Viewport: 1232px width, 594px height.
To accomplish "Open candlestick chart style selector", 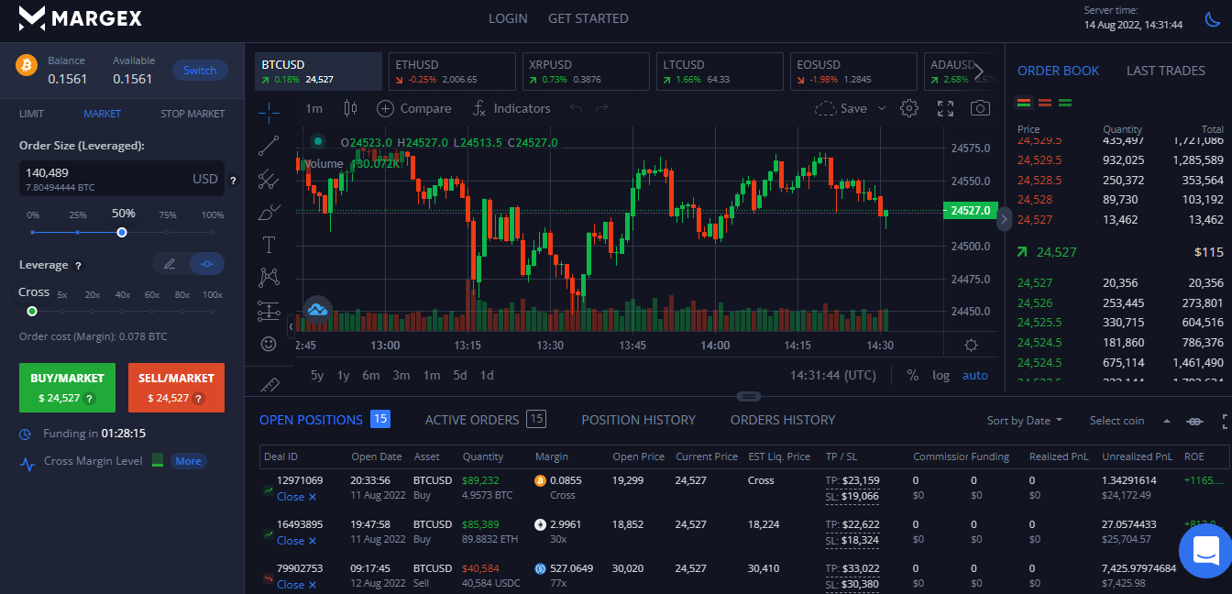I will tap(349, 108).
